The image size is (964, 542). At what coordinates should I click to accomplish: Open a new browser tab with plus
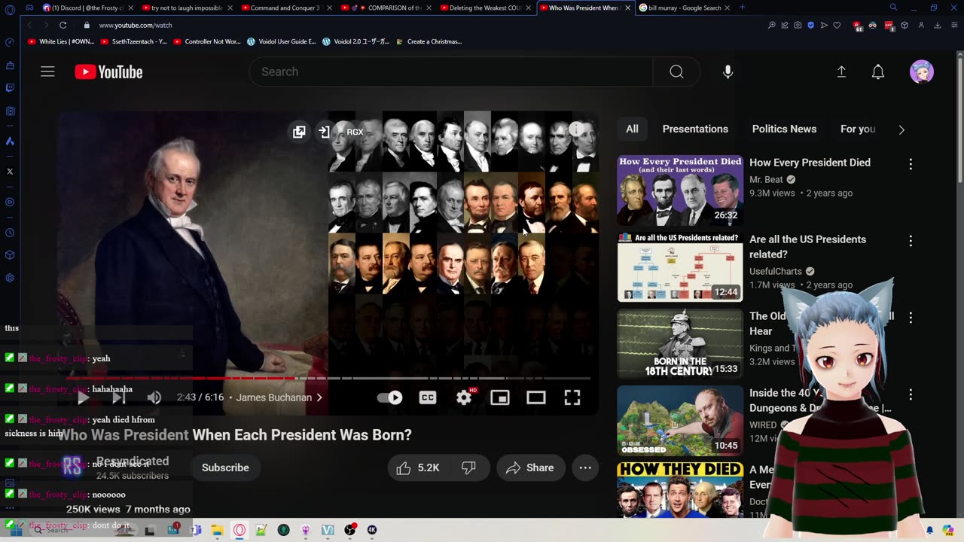tap(742, 8)
